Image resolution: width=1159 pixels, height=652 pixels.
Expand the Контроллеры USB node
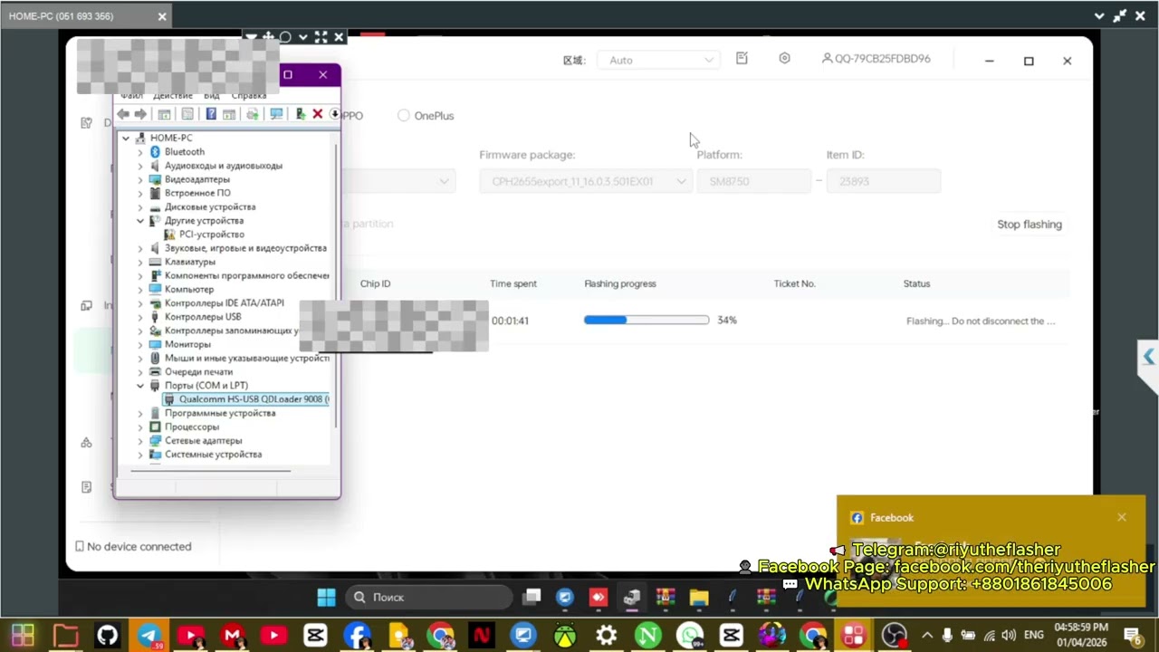140,317
